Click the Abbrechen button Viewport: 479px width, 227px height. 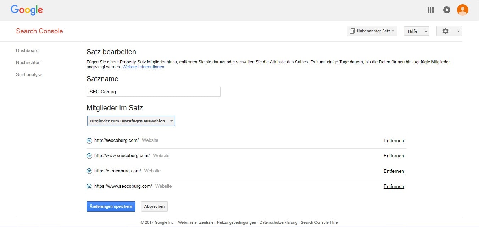click(x=154, y=206)
